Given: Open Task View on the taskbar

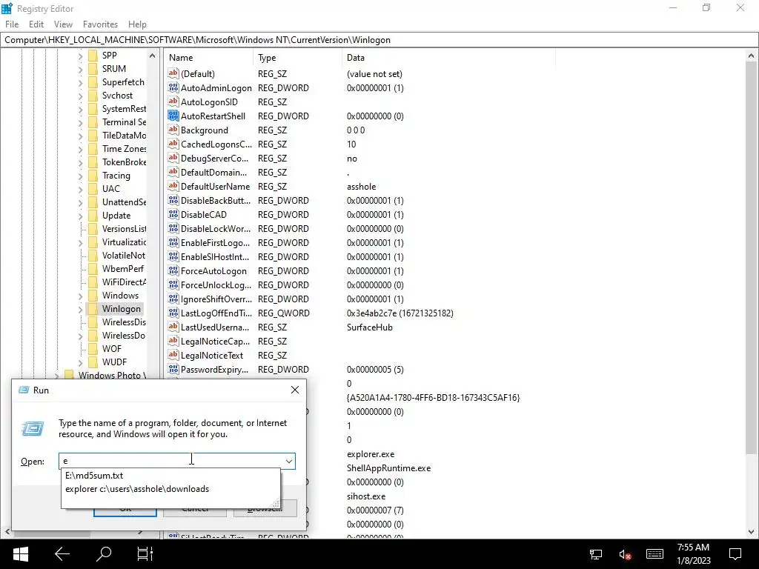Looking at the screenshot, I should pyautogui.click(x=145, y=554).
